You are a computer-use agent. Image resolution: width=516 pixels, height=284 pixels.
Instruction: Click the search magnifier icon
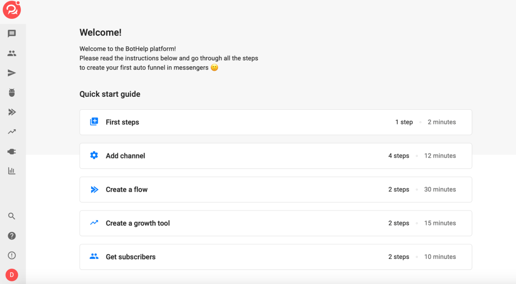(12, 216)
